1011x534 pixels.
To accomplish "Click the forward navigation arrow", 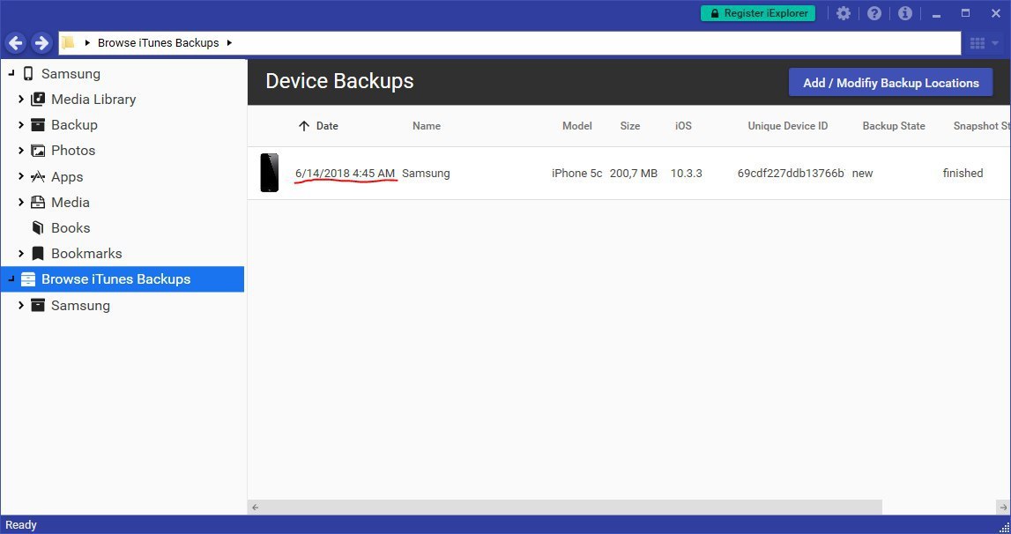I will coord(41,42).
